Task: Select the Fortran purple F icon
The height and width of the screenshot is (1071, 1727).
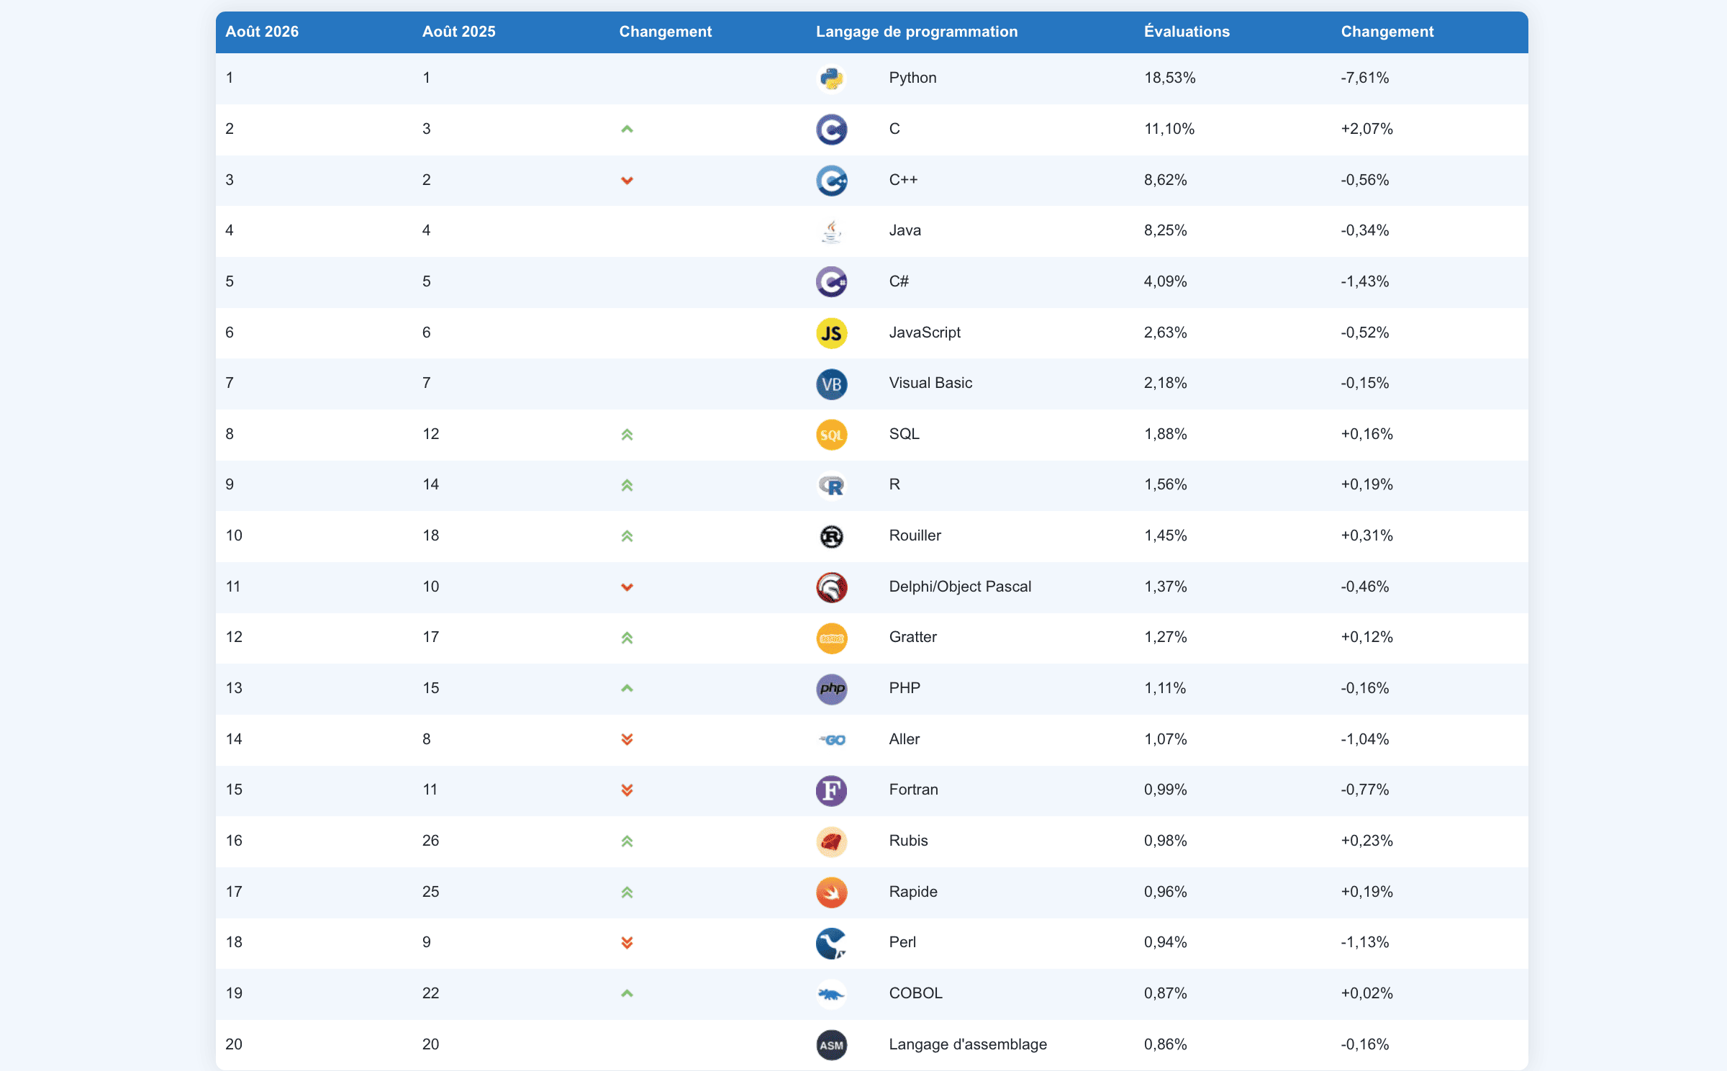Action: 831,790
